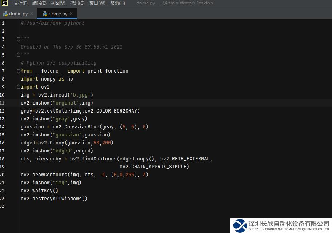Collapse the imports fold marker on line 7

19,71
